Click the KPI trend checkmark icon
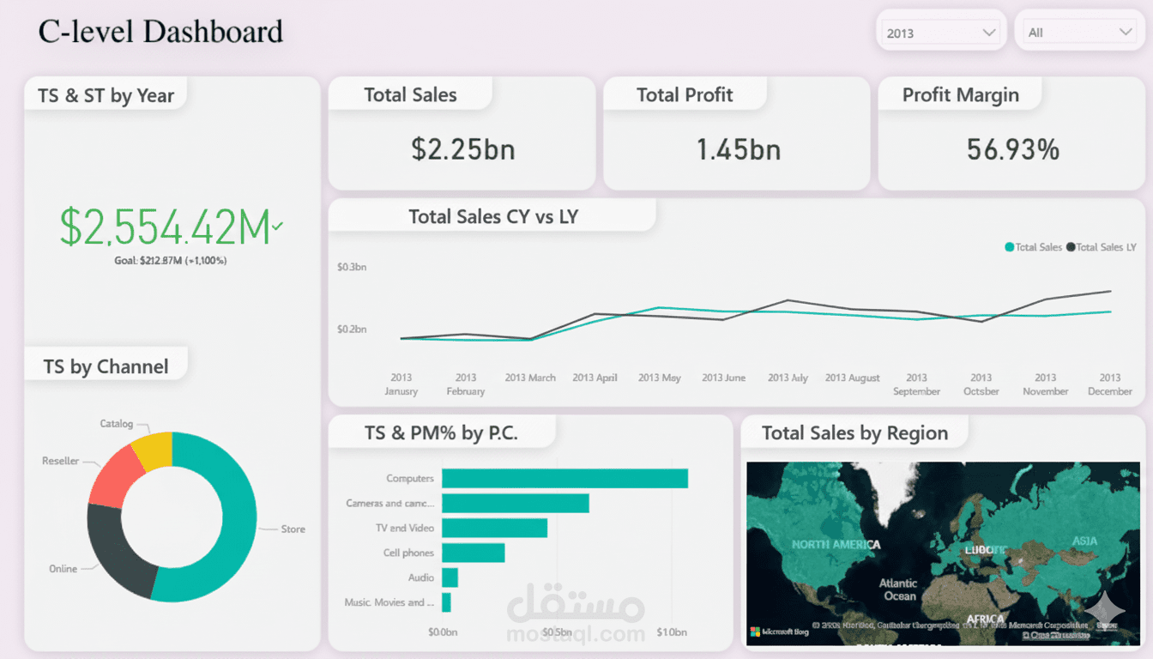Screen dimensions: 1153x659 pyautogui.click(x=277, y=227)
